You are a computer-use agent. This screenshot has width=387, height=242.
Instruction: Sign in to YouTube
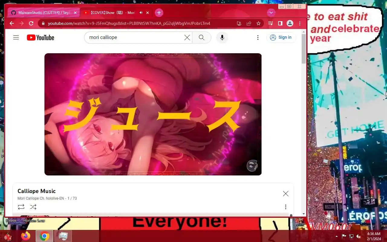[281, 38]
